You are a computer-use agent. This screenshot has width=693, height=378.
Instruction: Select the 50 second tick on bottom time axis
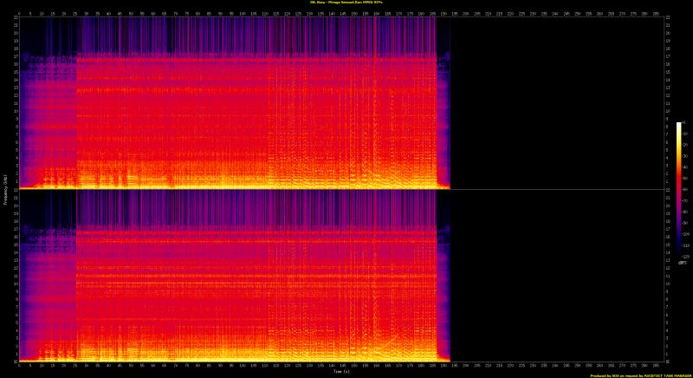[x=131, y=365]
